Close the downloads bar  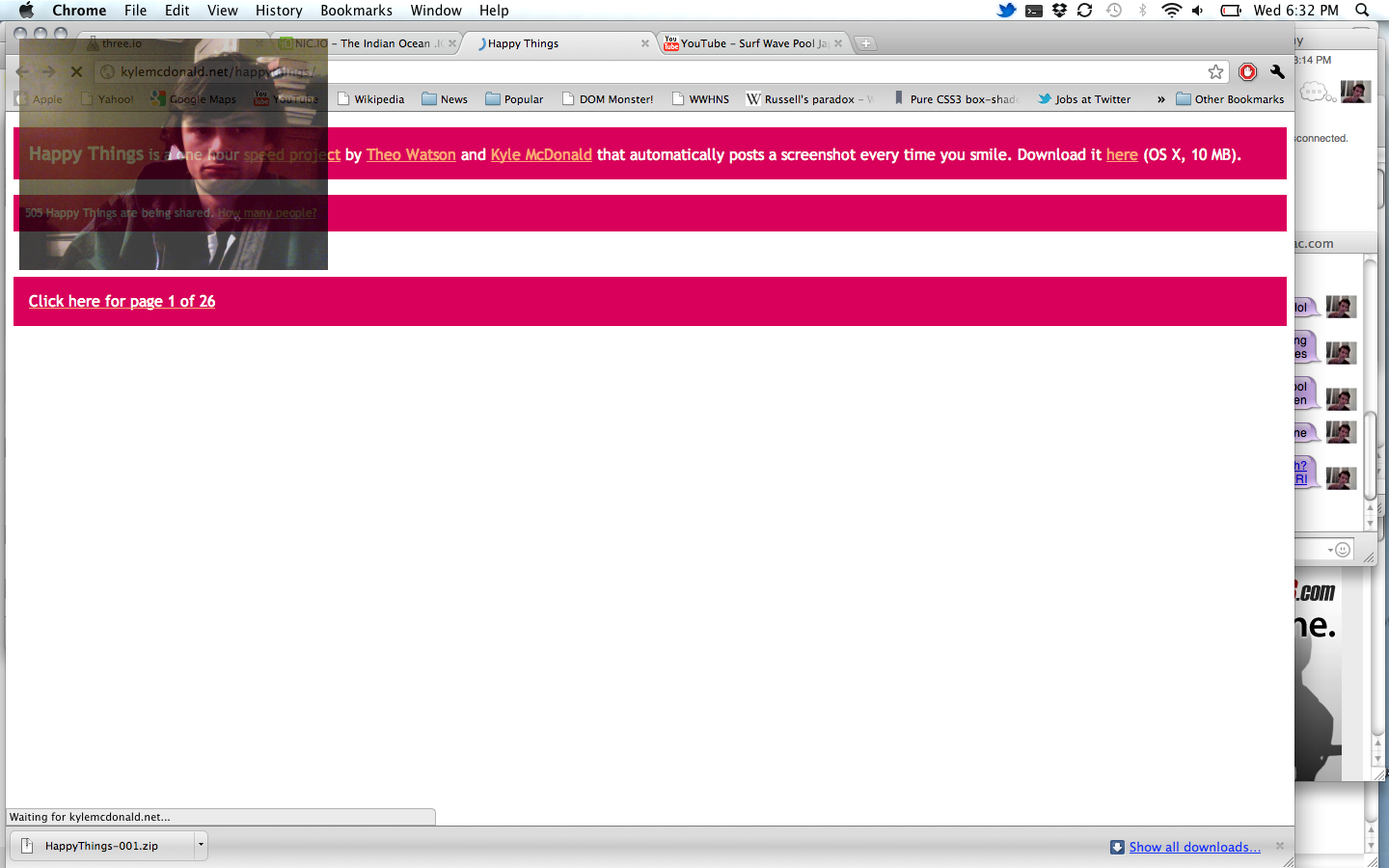[1280, 846]
